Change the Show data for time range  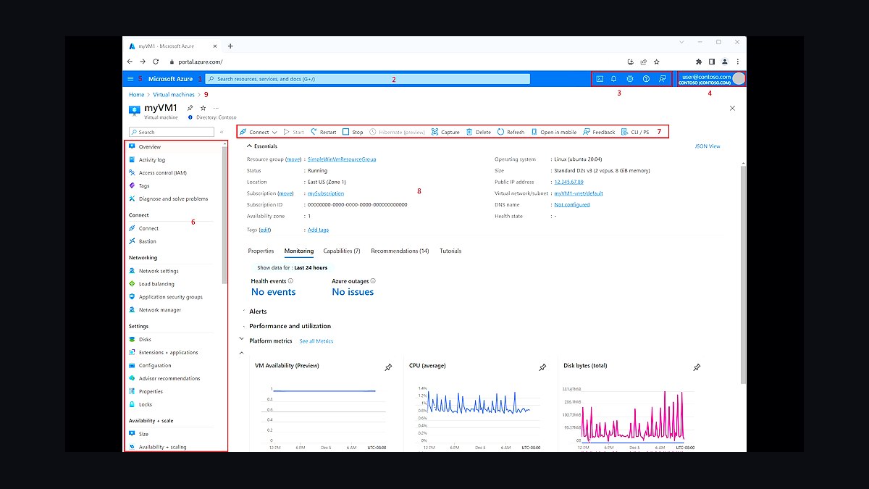coord(292,267)
